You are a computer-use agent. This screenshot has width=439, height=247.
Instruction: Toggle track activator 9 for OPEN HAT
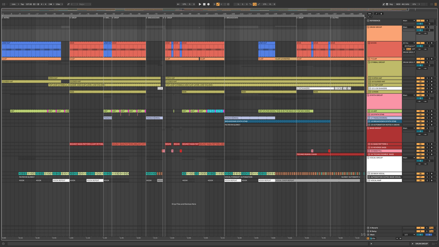(x=420, y=78)
